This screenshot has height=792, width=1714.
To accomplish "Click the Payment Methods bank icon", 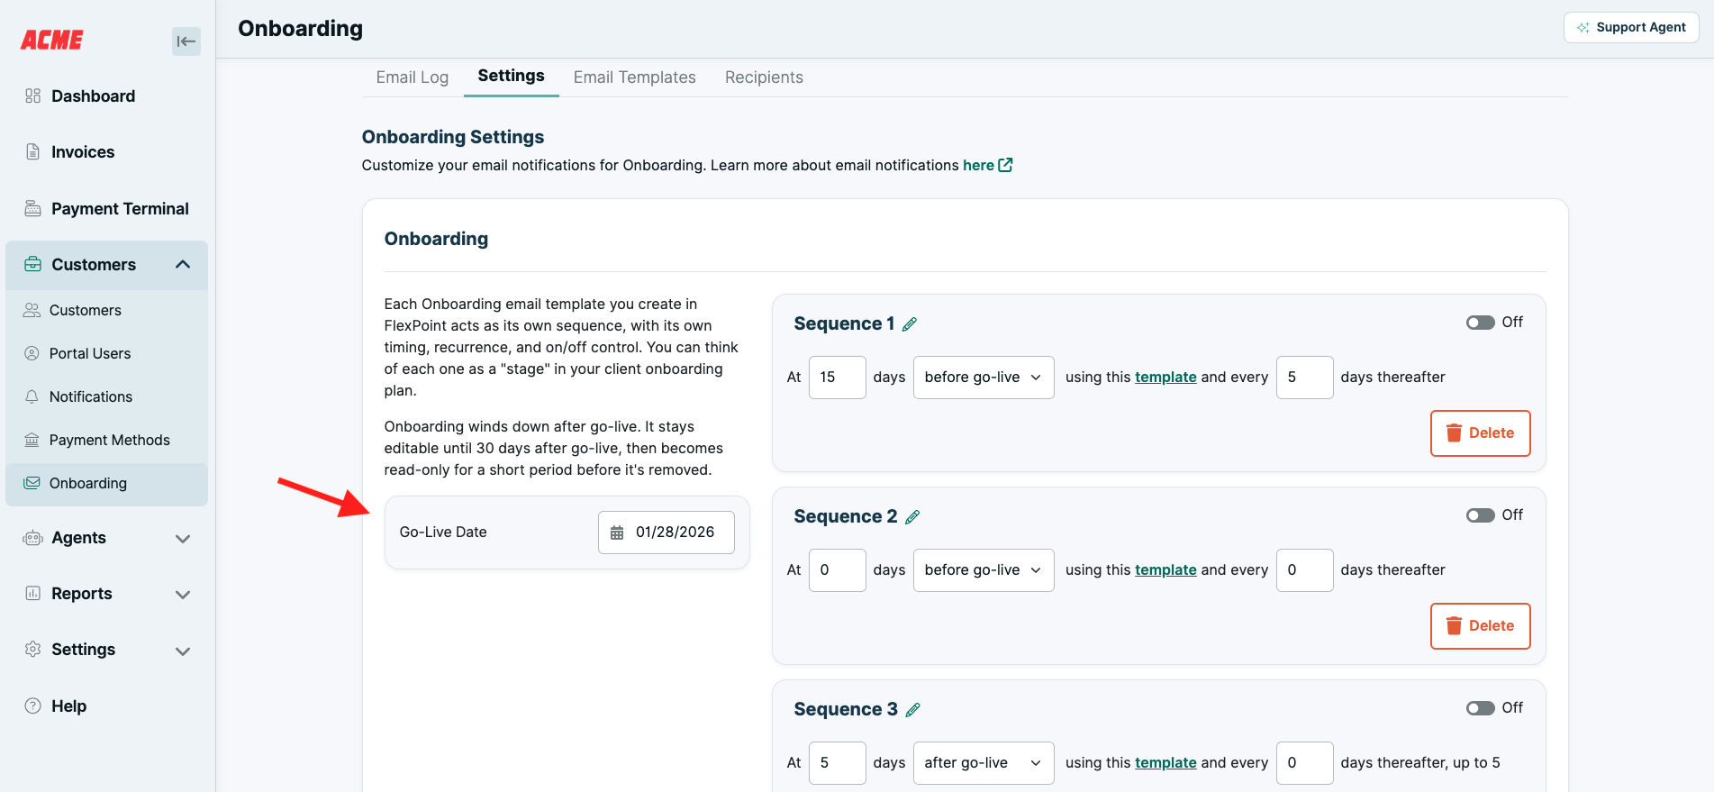I will click(x=32, y=440).
